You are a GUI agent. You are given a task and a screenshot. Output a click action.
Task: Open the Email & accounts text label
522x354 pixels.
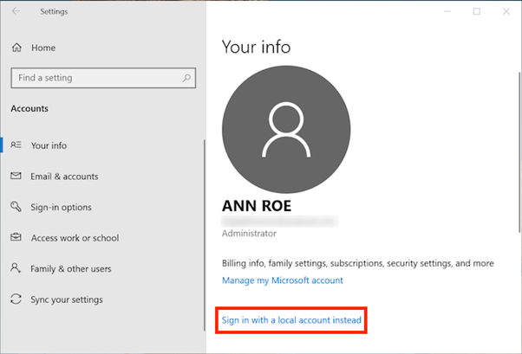pyautogui.click(x=64, y=177)
